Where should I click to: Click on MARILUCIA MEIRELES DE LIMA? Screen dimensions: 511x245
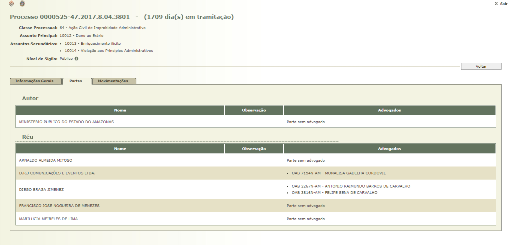click(48, 219)
